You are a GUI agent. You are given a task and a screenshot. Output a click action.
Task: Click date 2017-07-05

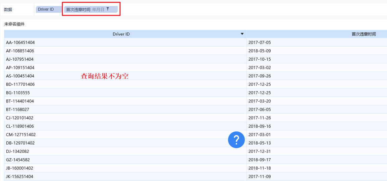coord(260,43)
